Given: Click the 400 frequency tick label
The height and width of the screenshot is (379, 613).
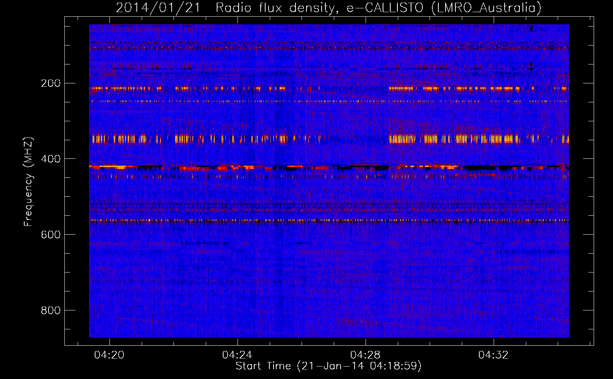Looking at the screenshot, I should click(50, 159).
